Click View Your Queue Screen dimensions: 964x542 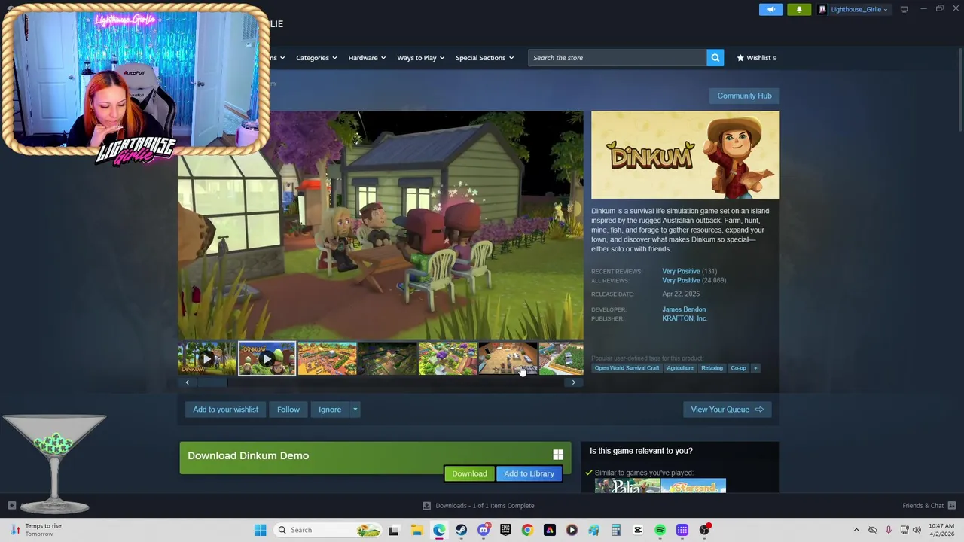(727, 410)
